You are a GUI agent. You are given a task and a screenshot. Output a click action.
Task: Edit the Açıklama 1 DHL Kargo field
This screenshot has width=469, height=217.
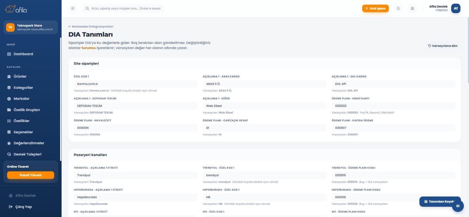click(x=393, y=84)
